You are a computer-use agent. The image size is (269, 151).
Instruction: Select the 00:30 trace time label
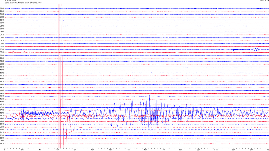coord(2,11)
